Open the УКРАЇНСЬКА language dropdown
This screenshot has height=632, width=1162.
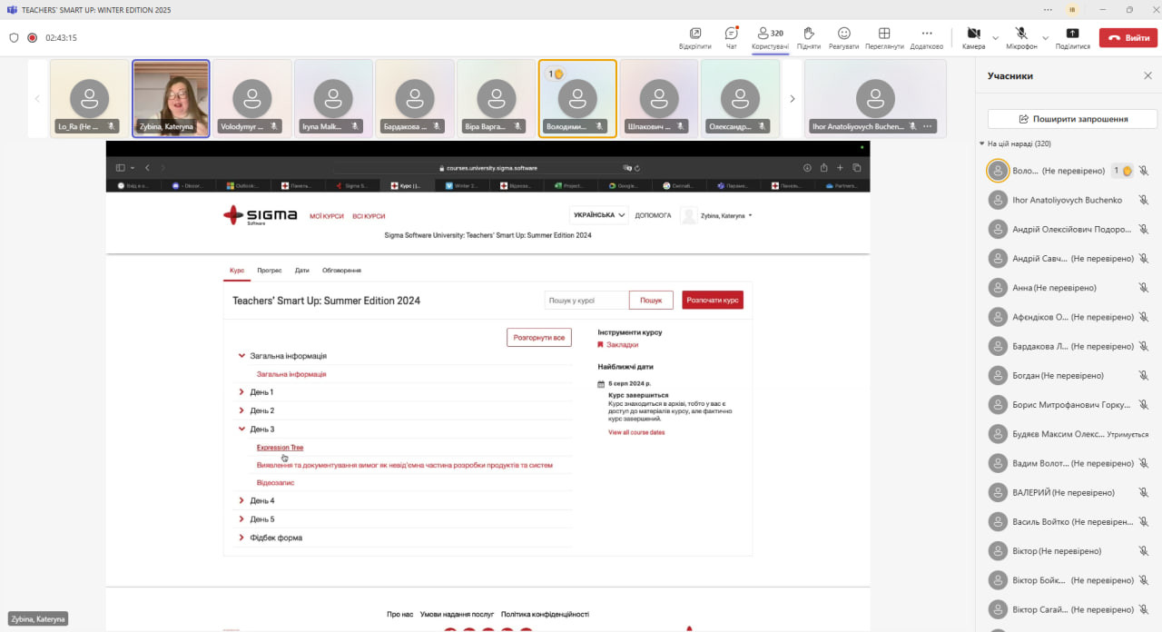(x=599, y=215)
